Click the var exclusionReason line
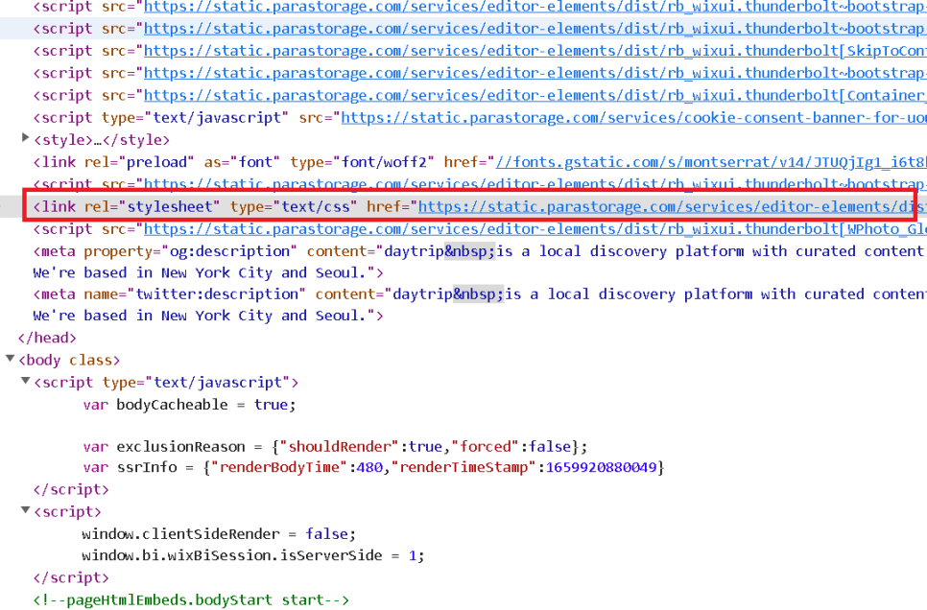 pyautogui.click(x=335, y=447)
